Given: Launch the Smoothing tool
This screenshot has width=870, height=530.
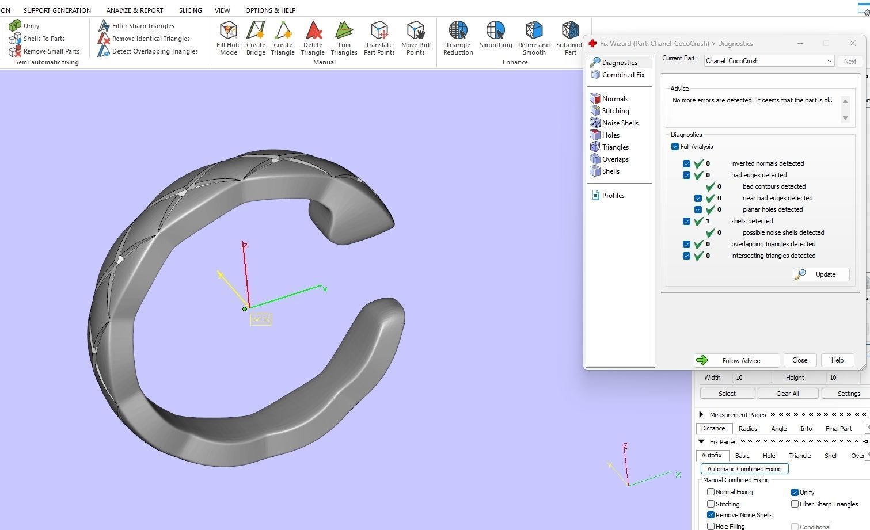Looking at the screenshot, I should point(496,35).
